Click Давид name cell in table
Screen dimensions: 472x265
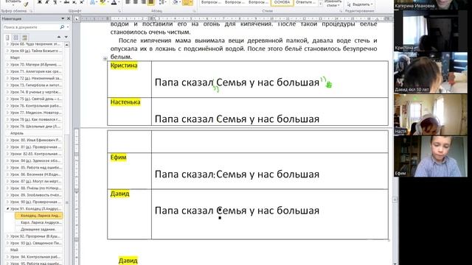click(130, 214)
